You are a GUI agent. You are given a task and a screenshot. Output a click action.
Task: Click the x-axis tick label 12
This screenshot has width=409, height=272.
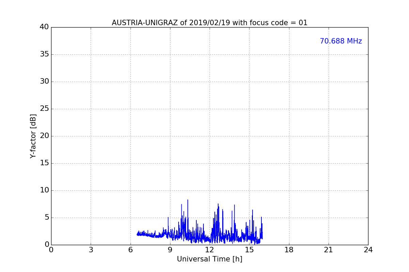tap(210, 250)
